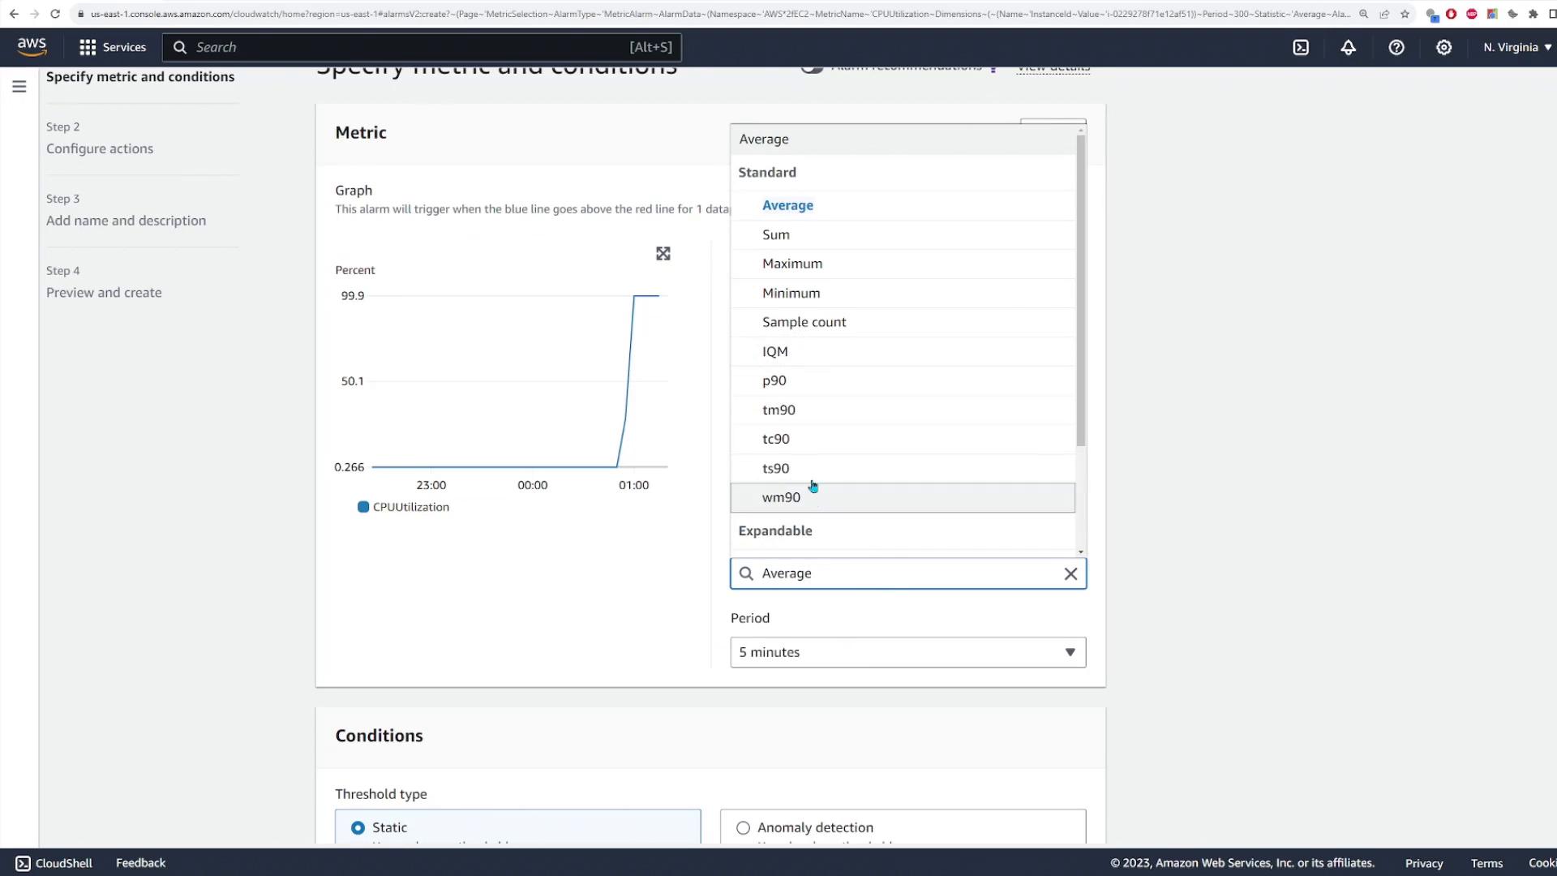Toggle the Alarm recommendations switch
1557x876 pixels.
tap(812, 68)
